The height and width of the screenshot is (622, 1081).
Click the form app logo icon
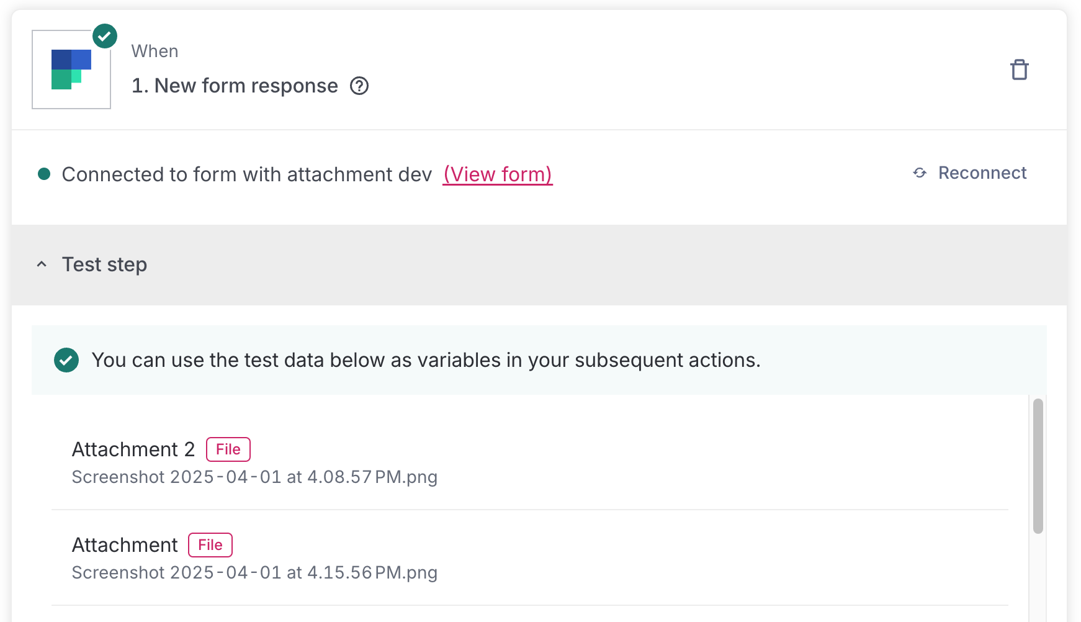pos(71,70)
